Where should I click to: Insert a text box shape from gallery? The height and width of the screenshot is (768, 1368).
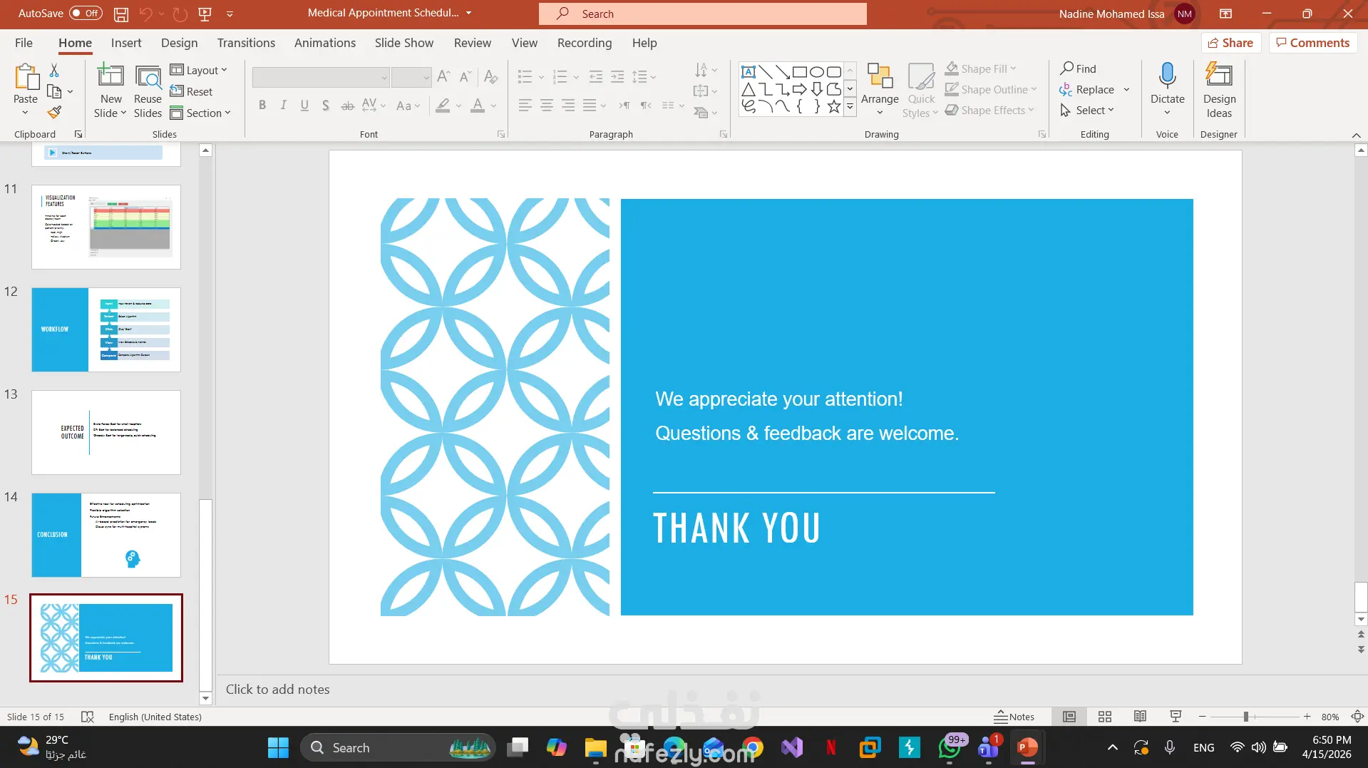click(x=749, y=71)
